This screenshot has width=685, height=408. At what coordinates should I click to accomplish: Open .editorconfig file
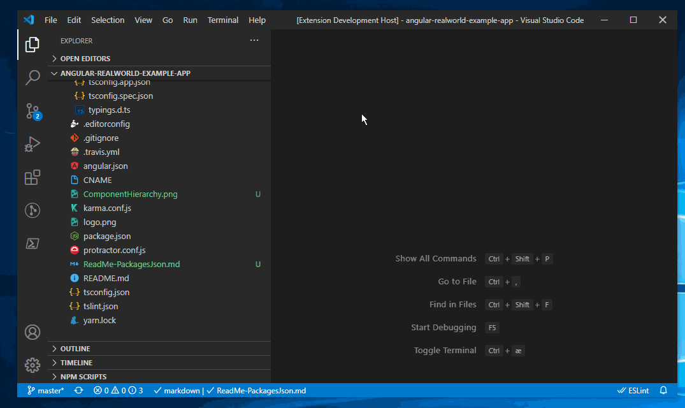(x=159, y=124)
